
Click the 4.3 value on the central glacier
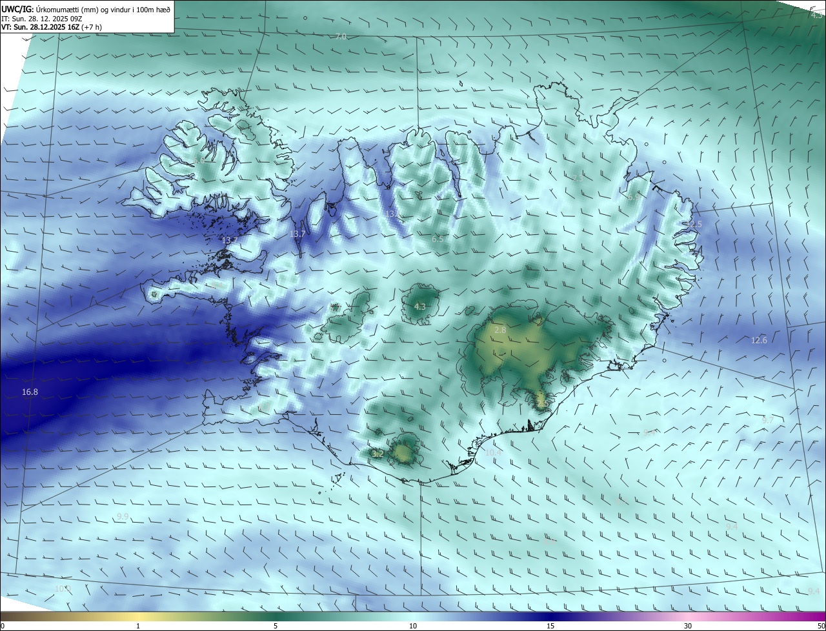click(419, 307)
